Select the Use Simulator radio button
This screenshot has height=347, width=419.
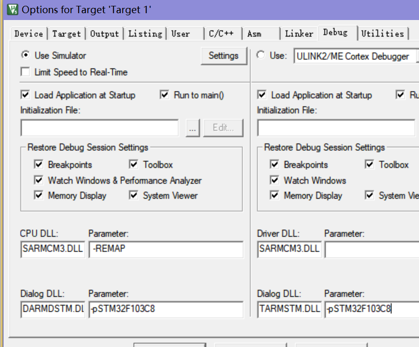tap(25, 55)
